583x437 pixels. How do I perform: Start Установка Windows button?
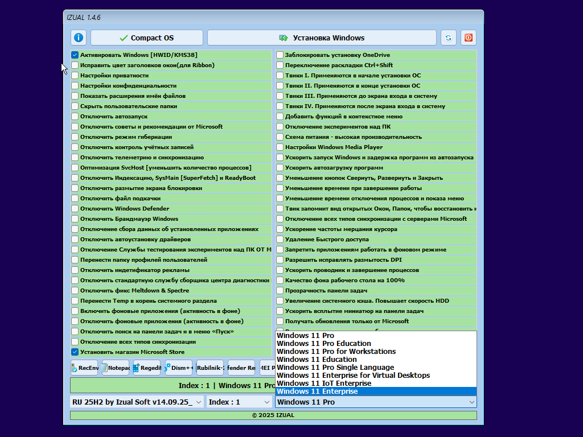click(x=322, y=38)
